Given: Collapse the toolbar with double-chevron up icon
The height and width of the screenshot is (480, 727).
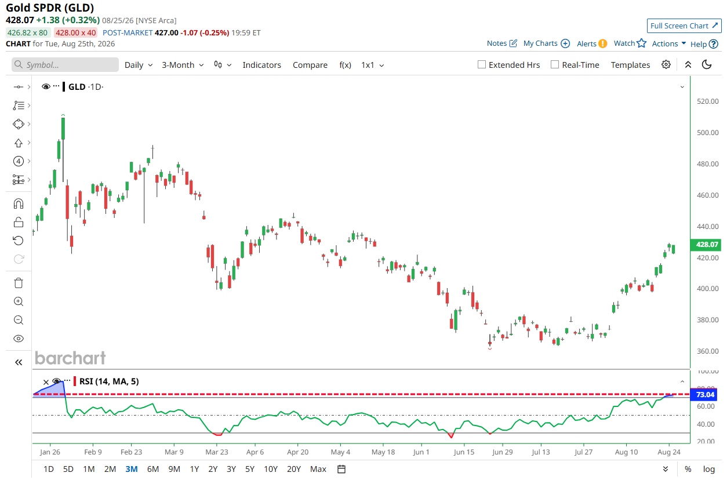Looking at the screenshot, I should point(688,64).
